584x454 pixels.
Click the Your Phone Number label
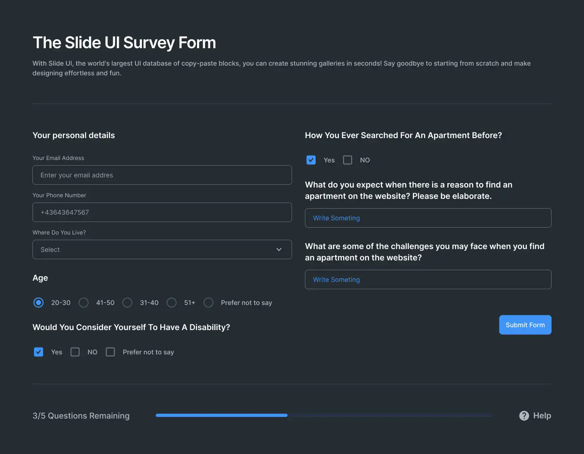click(59, 195)
